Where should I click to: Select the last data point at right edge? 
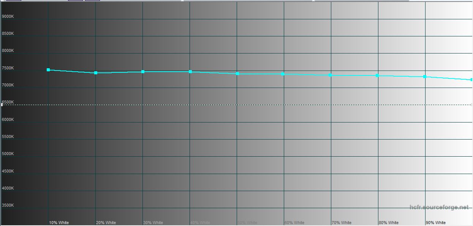click(x=471, y=80)
